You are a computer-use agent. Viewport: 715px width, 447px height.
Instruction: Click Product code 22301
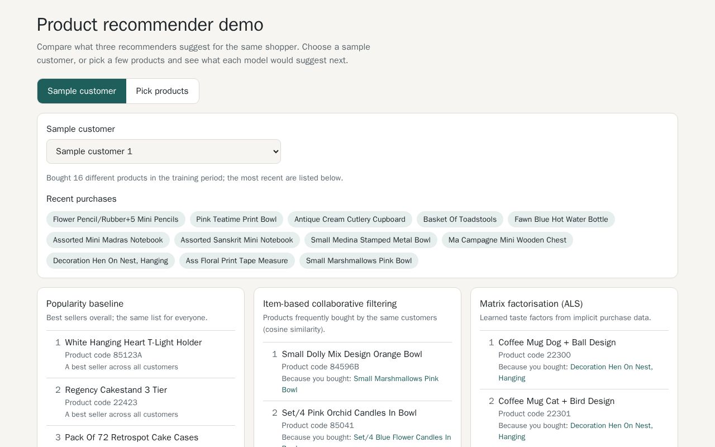click(x=535, y=414)
